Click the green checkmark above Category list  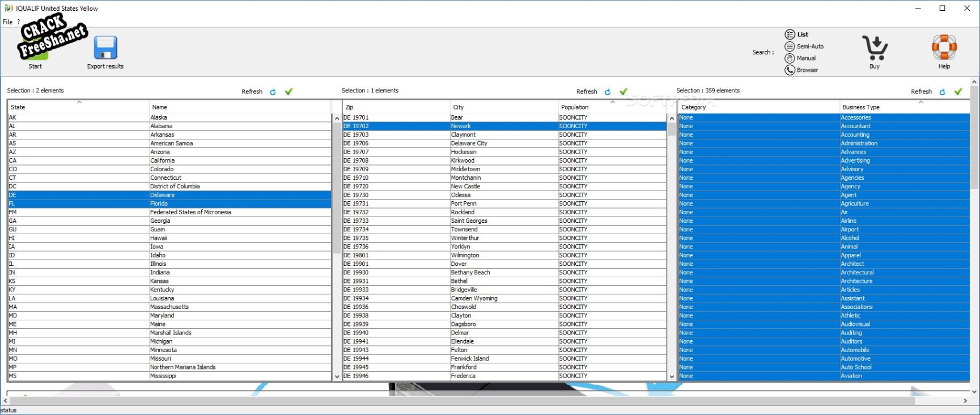point(958,92)
